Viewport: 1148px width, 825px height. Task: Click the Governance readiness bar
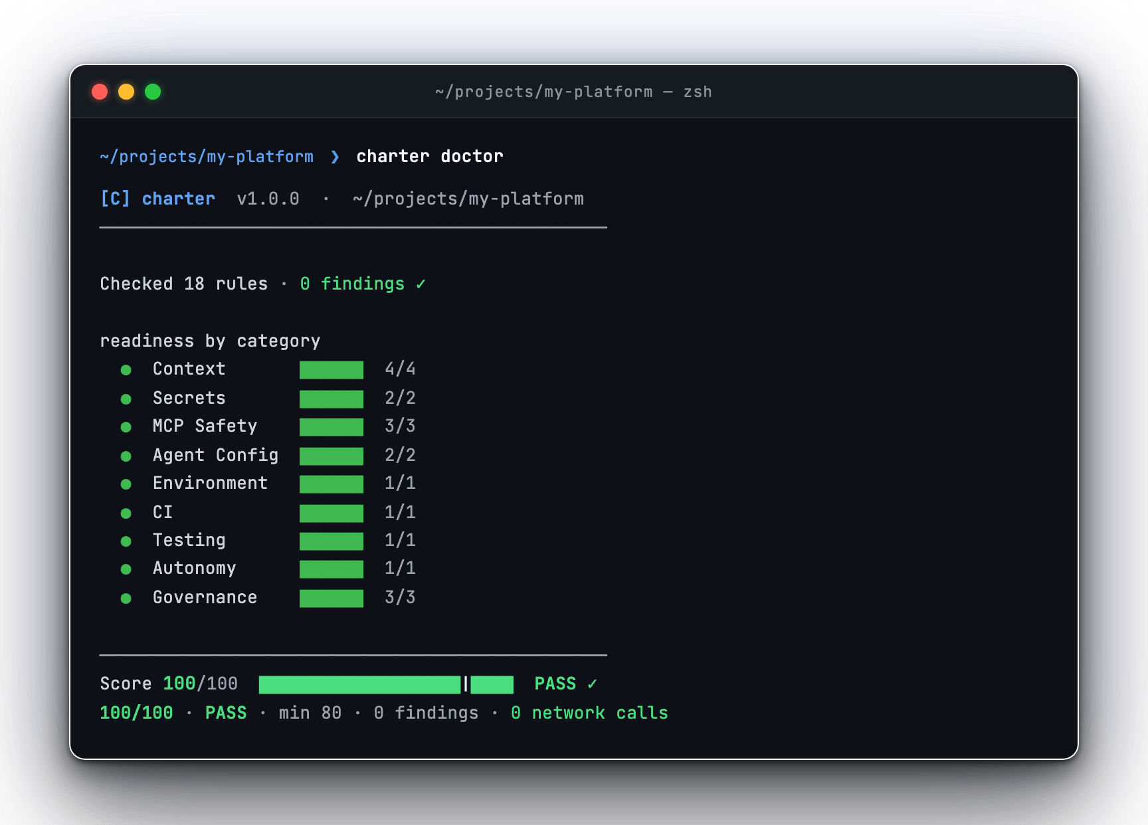(332, 598)
